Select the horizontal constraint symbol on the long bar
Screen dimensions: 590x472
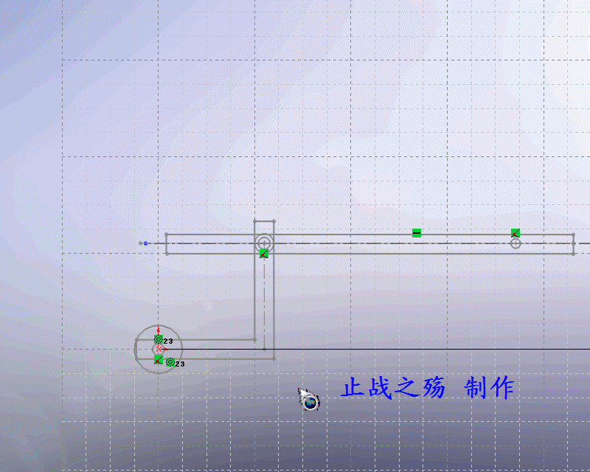pos(417,232)
